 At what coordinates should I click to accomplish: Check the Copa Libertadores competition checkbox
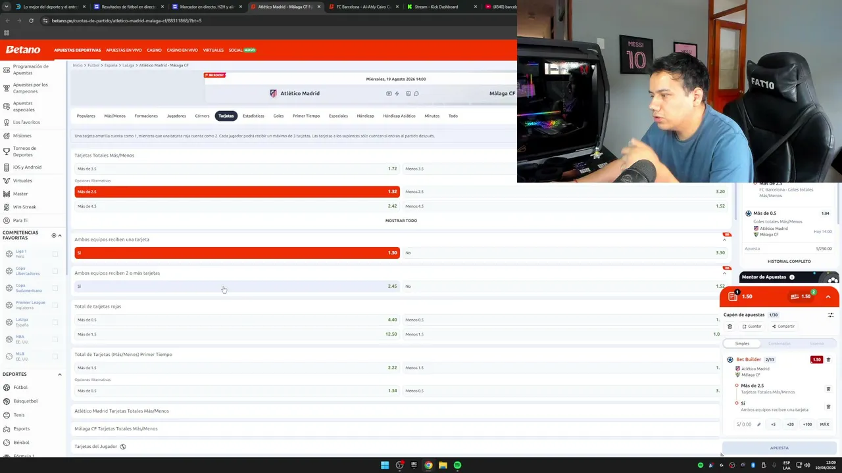tap(55, 271)
